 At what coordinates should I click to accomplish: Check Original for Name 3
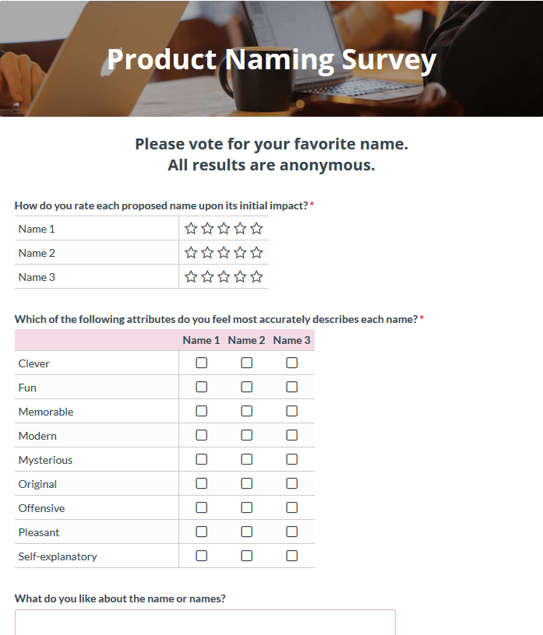point(292,483)
